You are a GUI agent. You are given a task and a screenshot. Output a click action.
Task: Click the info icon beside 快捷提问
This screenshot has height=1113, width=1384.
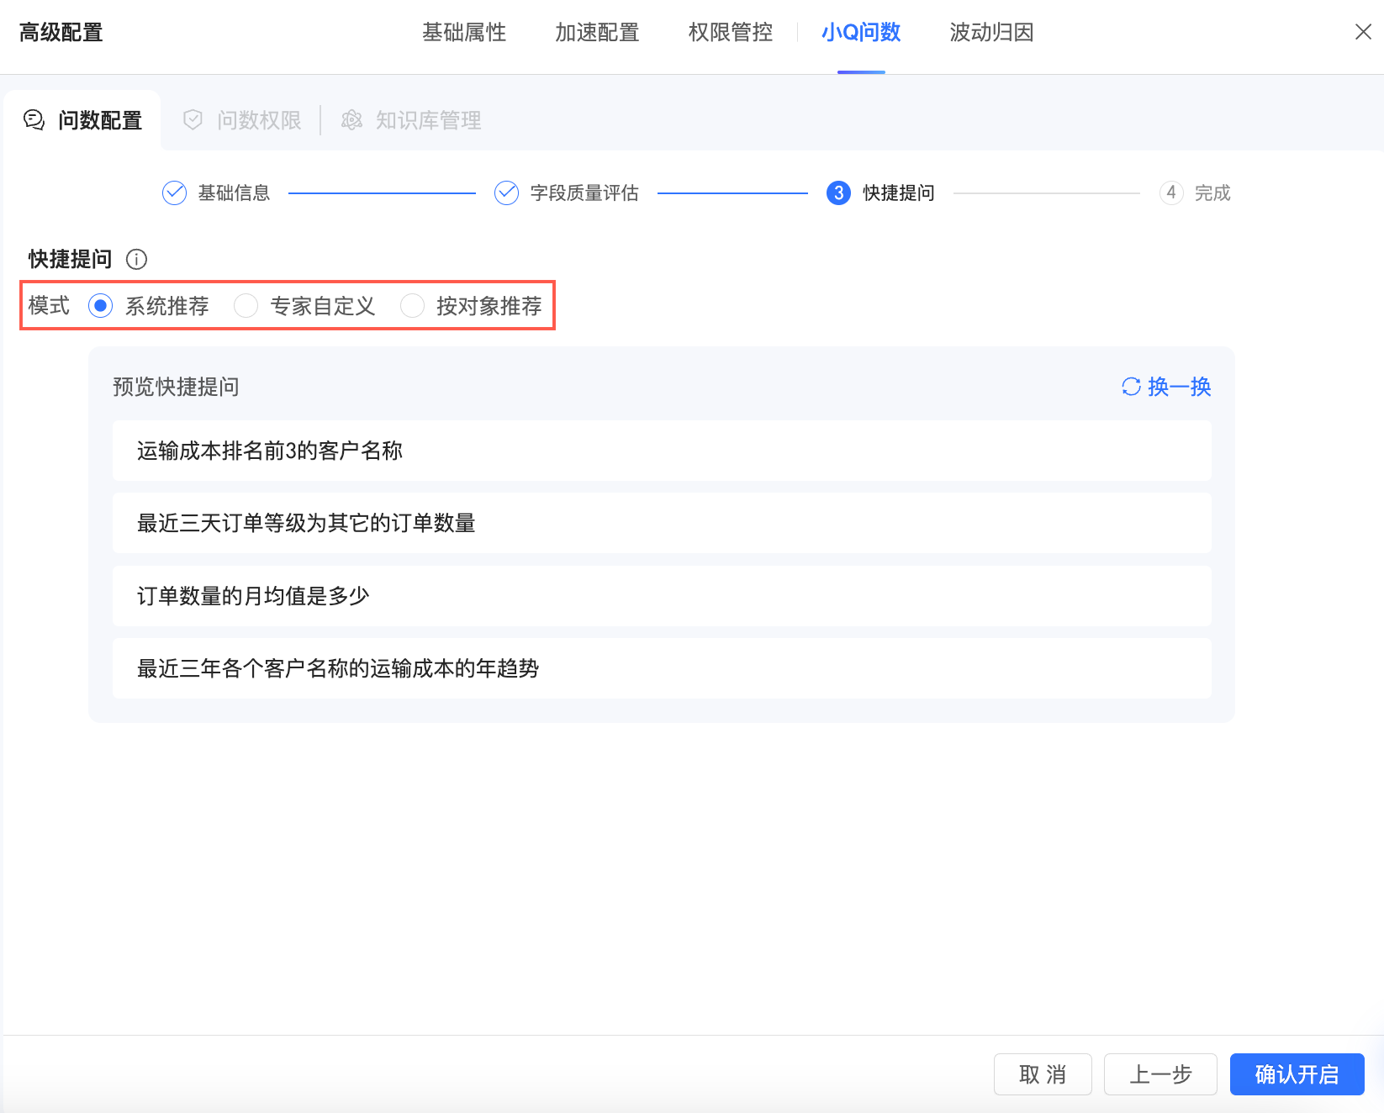(136, 259)
